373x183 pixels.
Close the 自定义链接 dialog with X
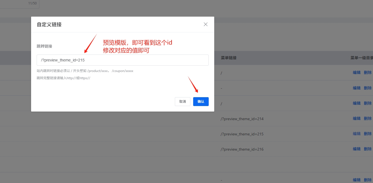205,24
